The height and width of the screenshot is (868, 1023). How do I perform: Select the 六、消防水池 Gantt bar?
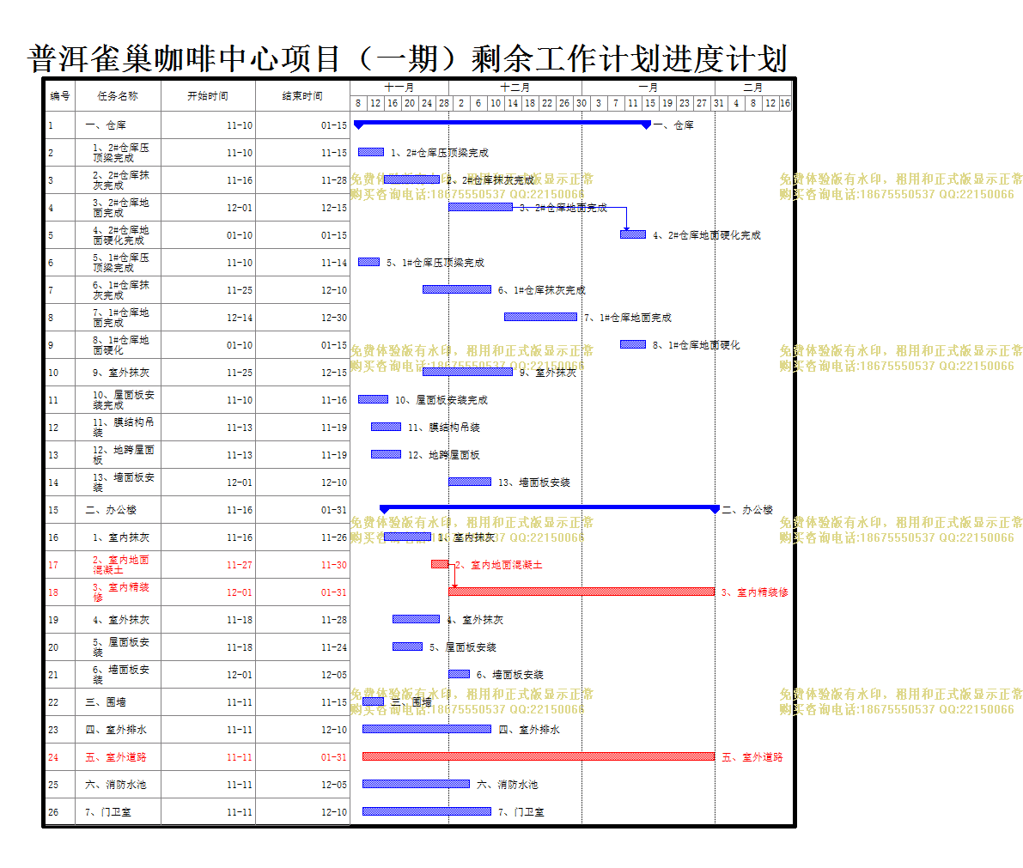click(x=416, y=784)
